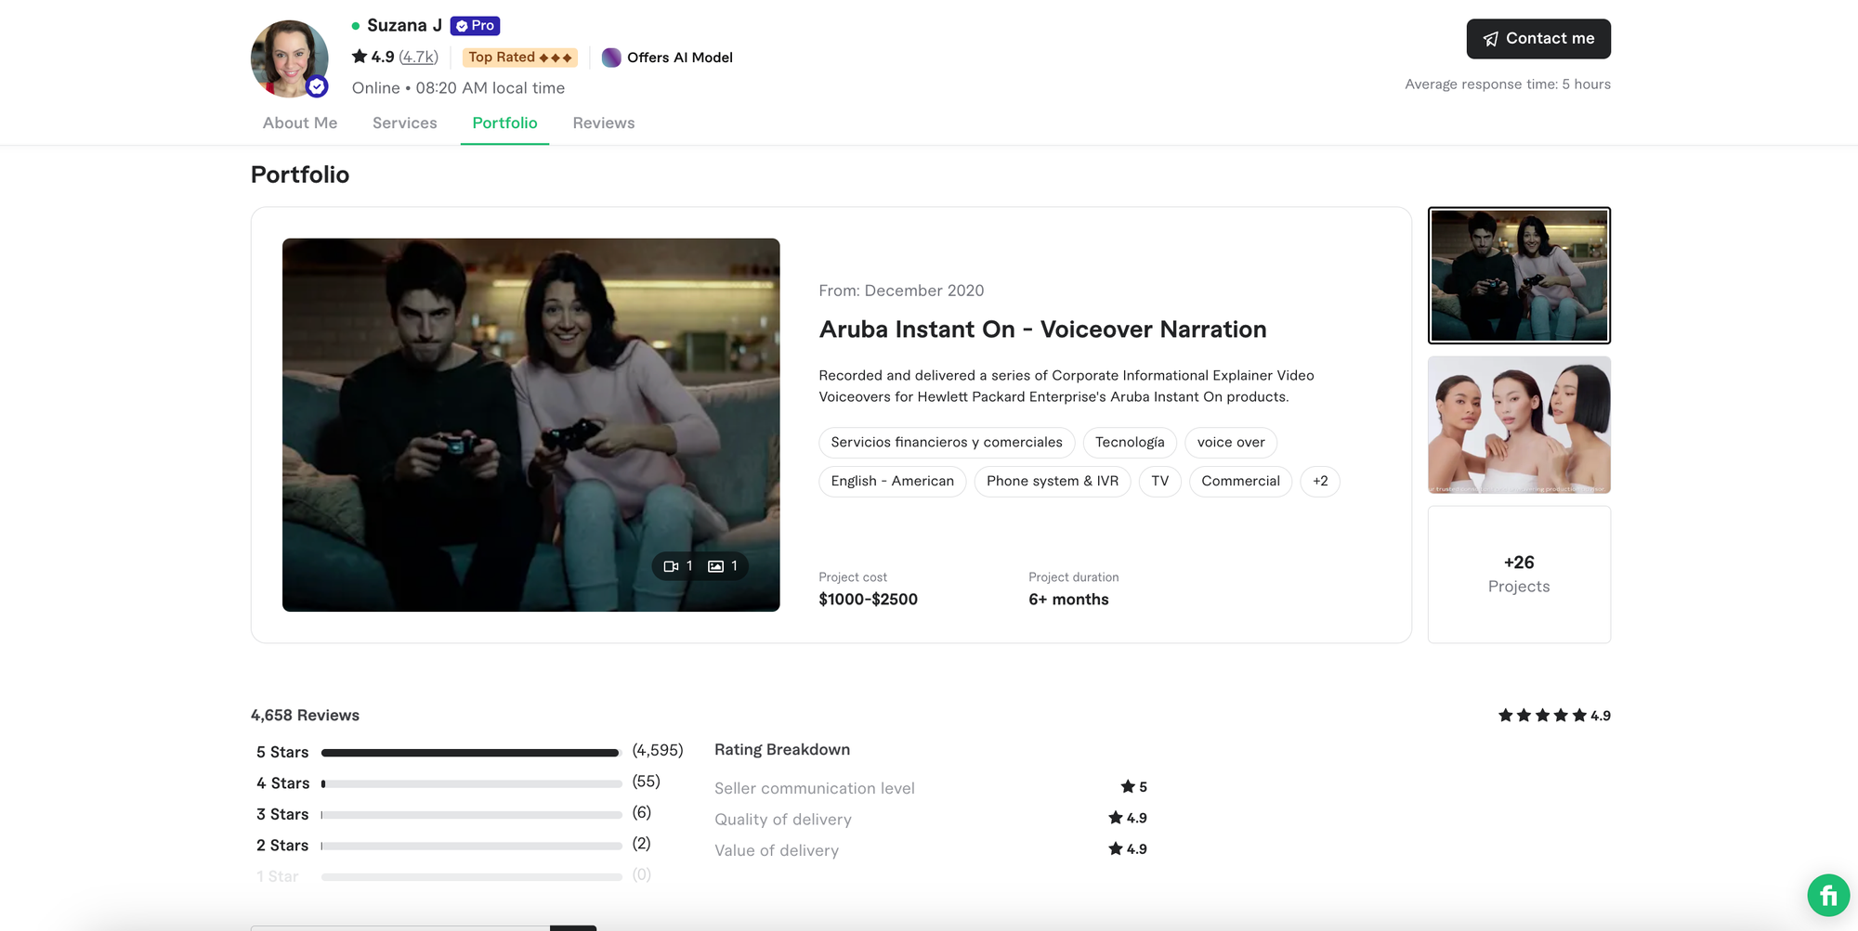Click the From: December 2020 text

click(x=901, y=291)
